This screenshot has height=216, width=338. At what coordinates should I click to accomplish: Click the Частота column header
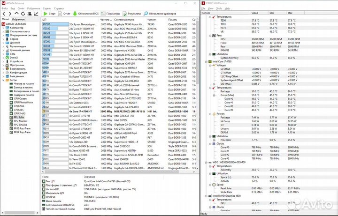[x=106, y=20]
